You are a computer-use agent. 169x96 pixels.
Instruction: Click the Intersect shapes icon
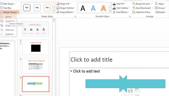coord(2,30)
